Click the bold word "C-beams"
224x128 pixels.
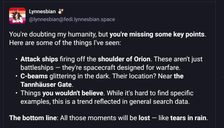click(32, 76)
